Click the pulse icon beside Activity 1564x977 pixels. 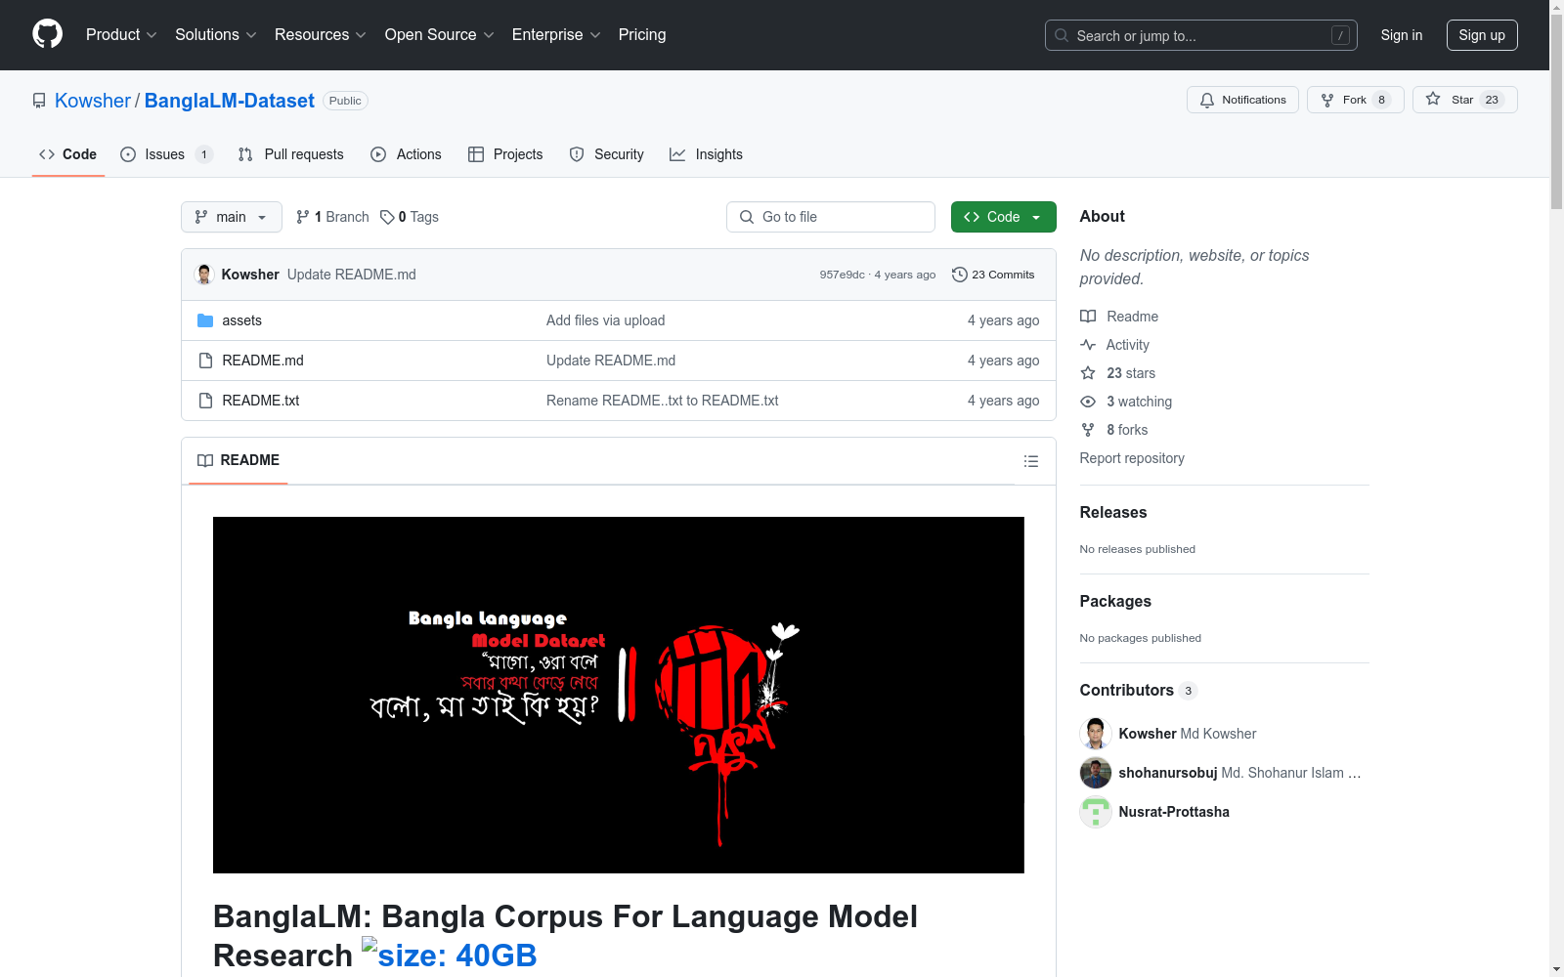click(x=1088, y=345)
